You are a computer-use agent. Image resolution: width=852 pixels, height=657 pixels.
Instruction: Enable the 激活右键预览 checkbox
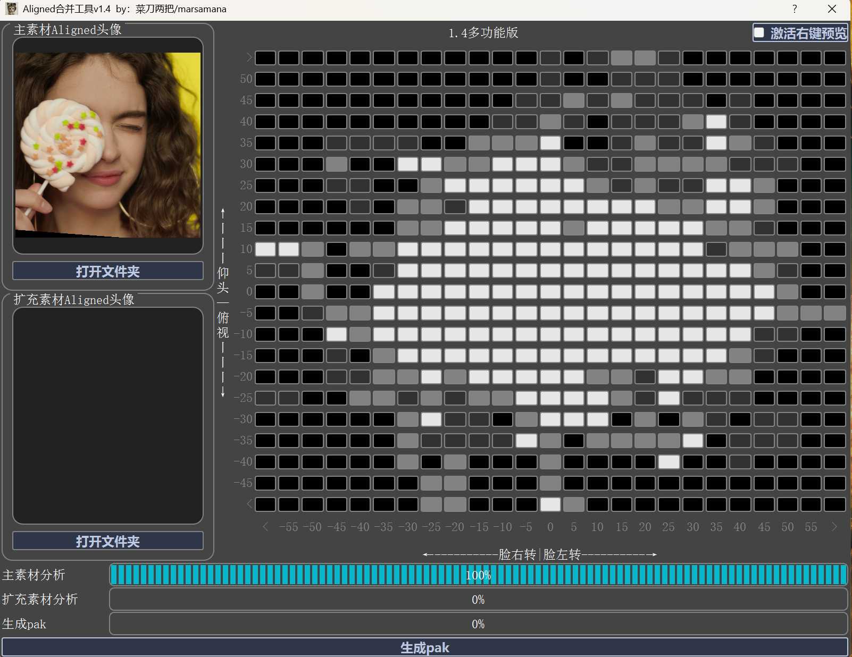tap(759, 33)
